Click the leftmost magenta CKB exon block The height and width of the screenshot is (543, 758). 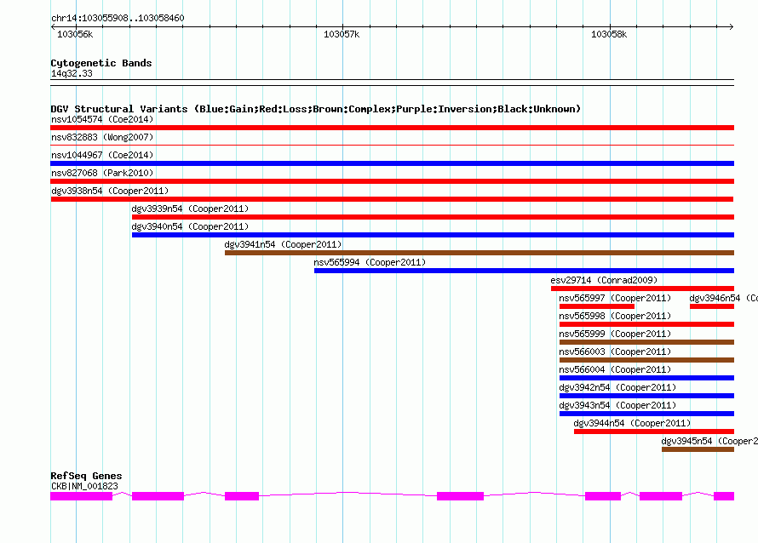[81, 496]
